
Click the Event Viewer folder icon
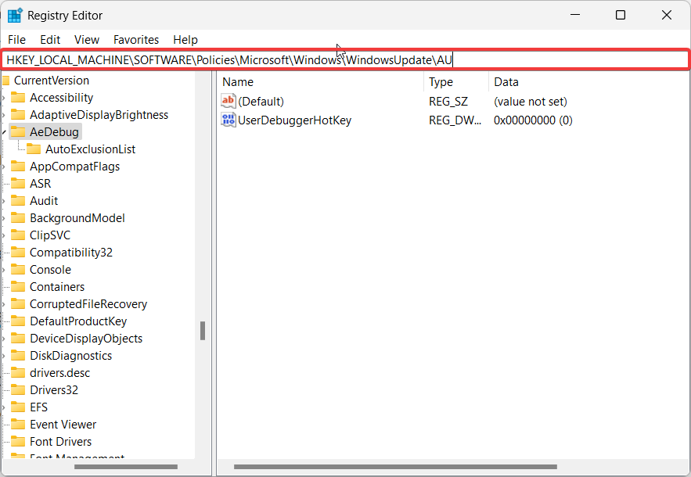18,424
